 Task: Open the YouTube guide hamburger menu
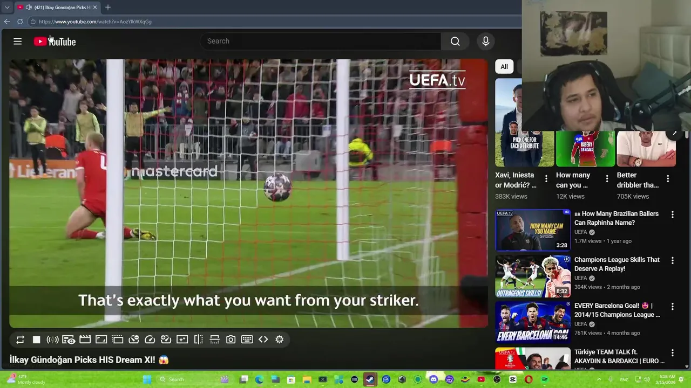17,41
